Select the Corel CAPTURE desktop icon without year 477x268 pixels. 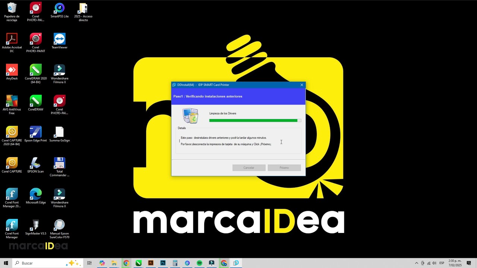click(12, 165)
